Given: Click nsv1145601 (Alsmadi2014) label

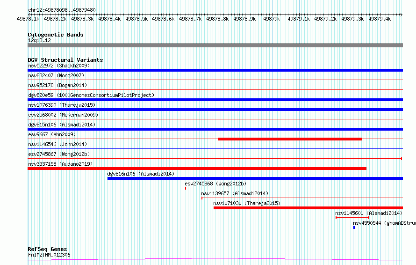Looking at the screenshot, I should [369, 213].
